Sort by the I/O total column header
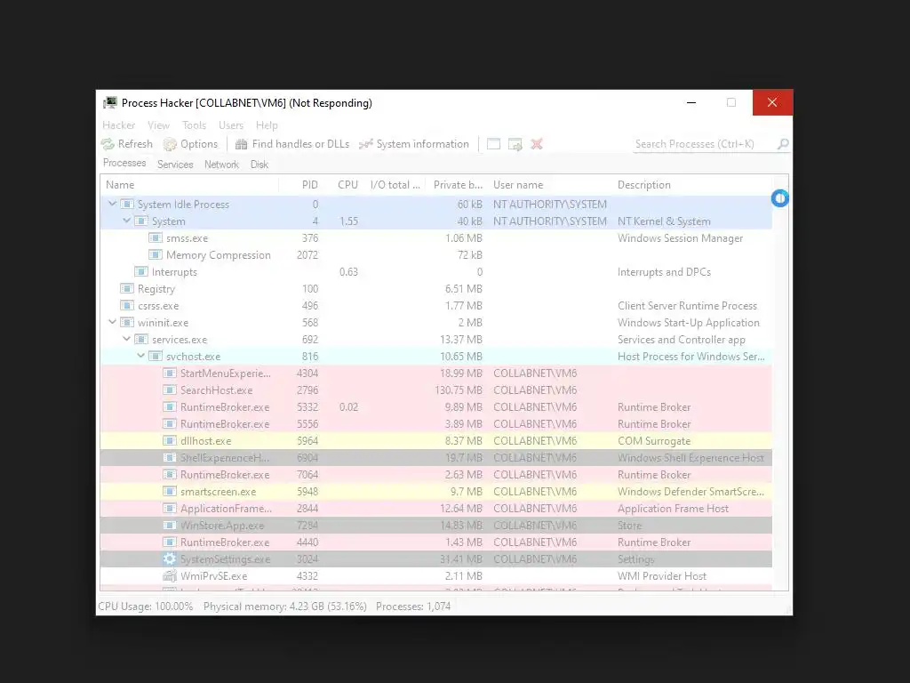 [395, 185]
